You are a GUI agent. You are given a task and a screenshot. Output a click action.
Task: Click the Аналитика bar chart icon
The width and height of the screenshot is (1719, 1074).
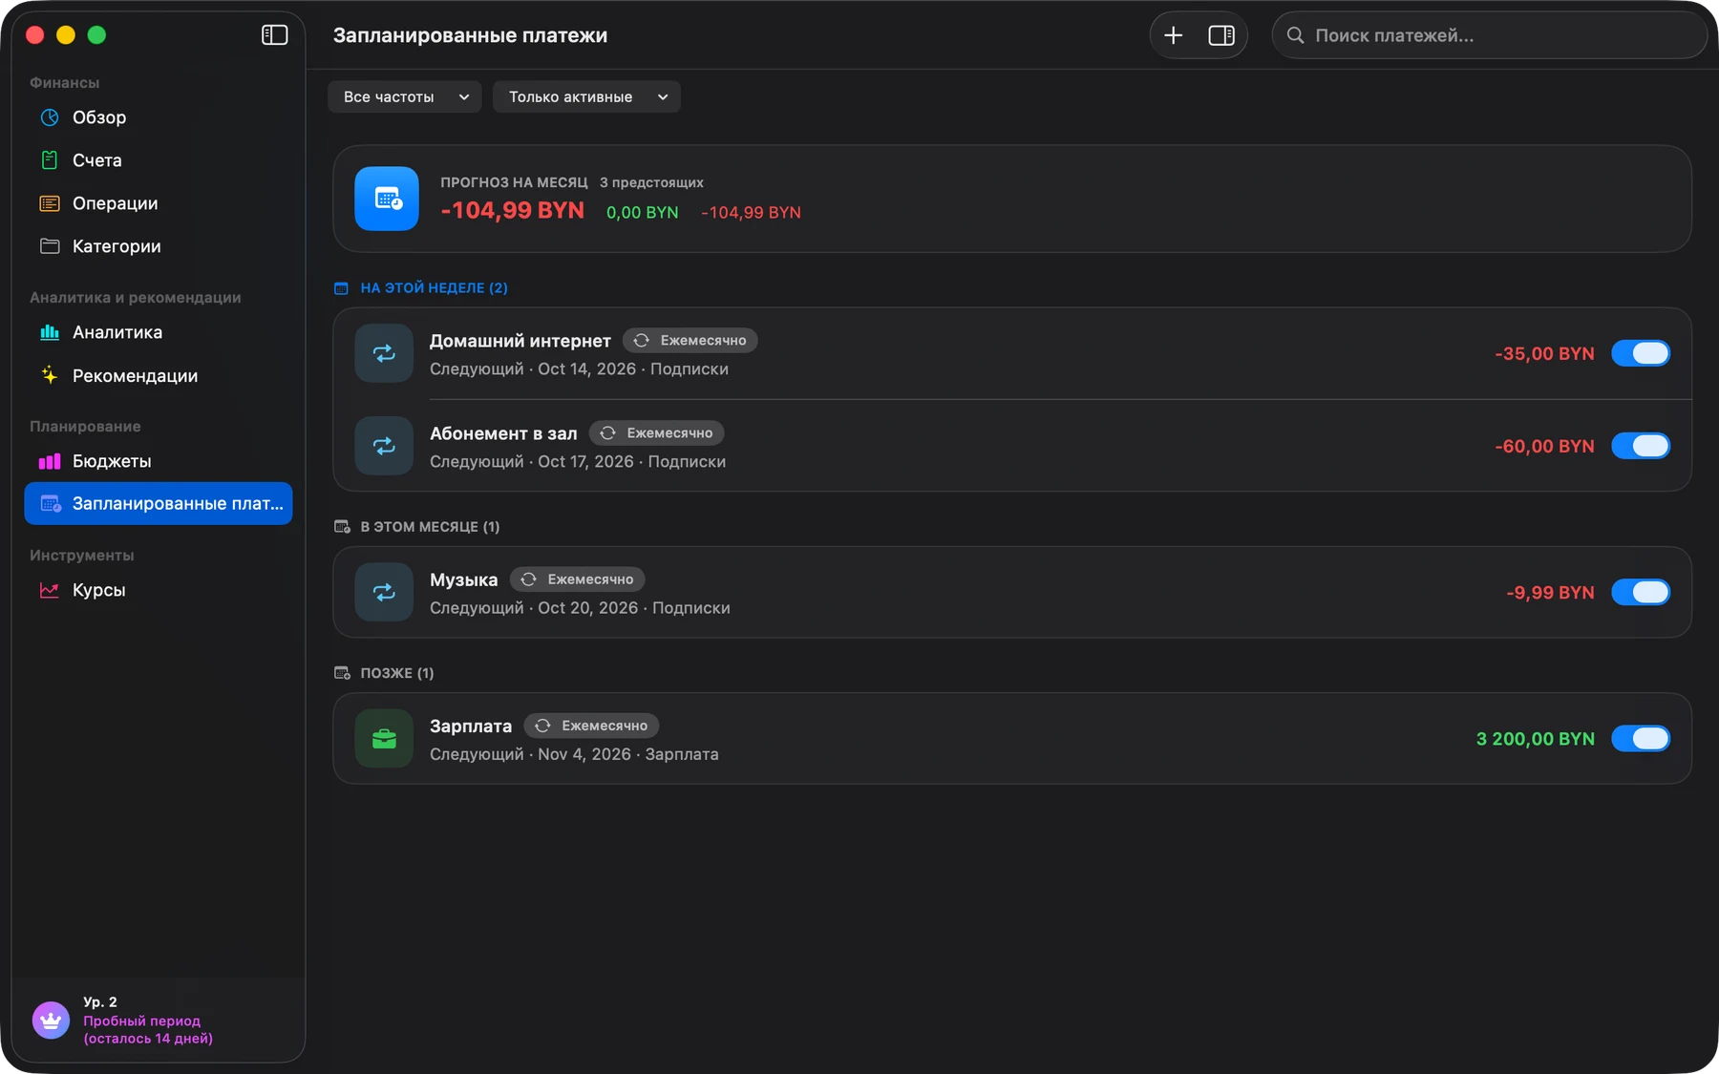point(50,332)
